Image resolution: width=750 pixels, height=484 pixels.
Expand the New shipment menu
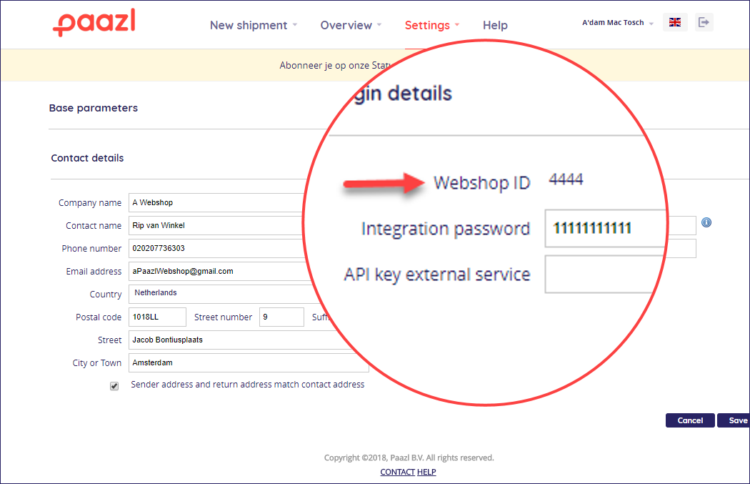(x=254, y=25)
